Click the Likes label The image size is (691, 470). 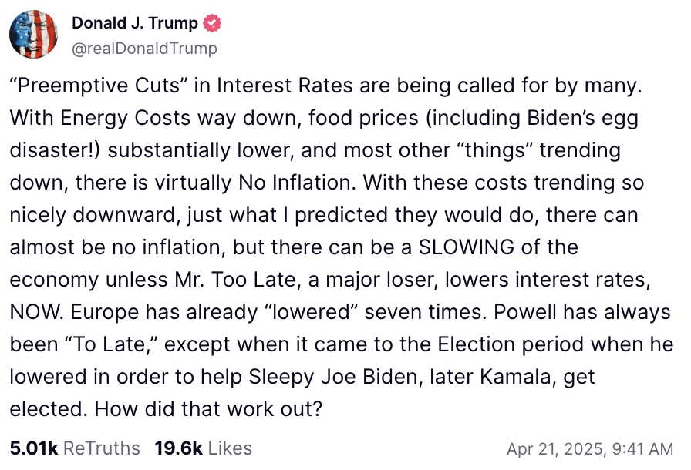[230, 448]
